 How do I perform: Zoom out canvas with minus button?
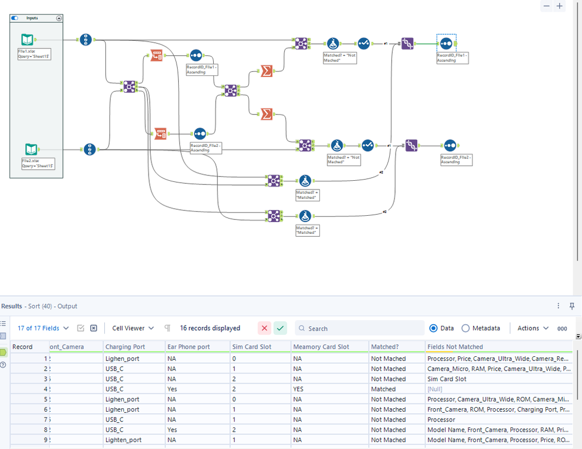(x=546, y=6)
